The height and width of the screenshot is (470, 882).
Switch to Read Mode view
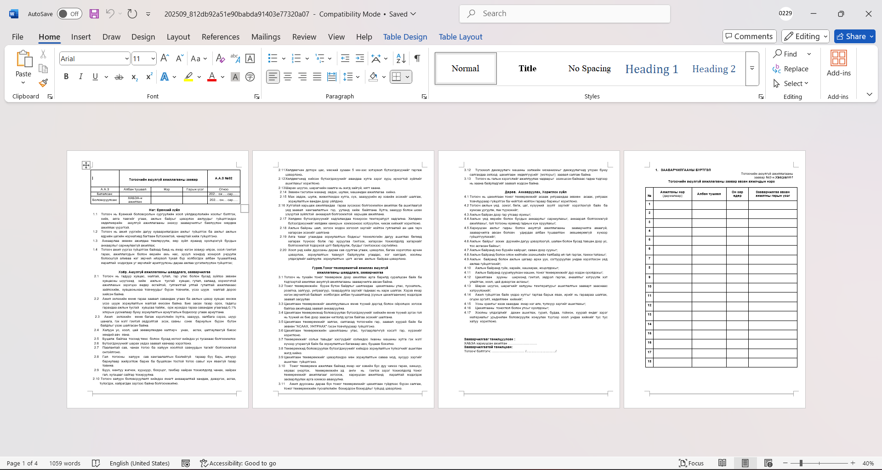pos(722,463)
